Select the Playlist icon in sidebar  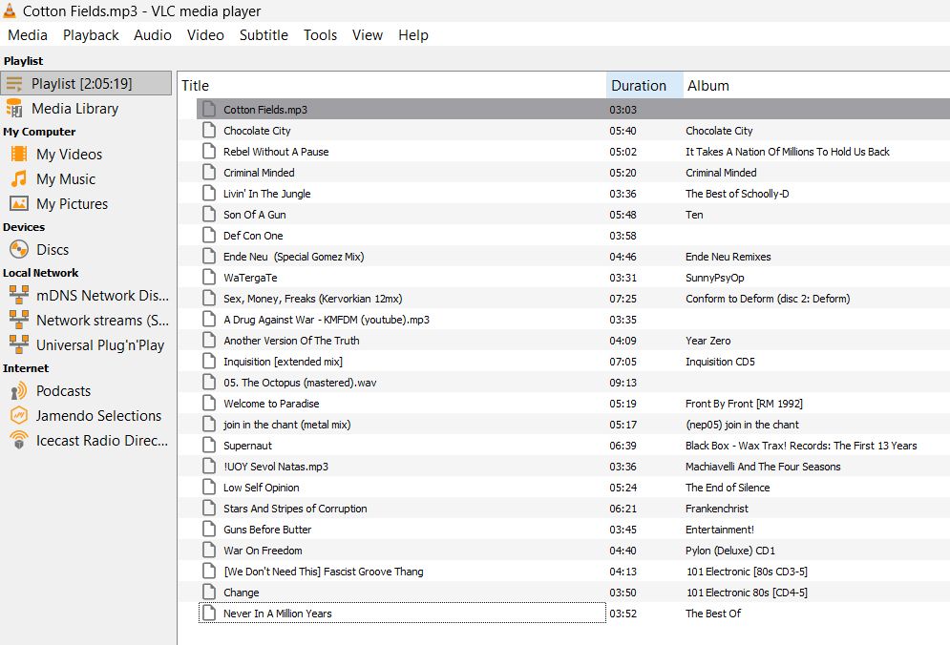pyautogui.click(x=14, y=84)
